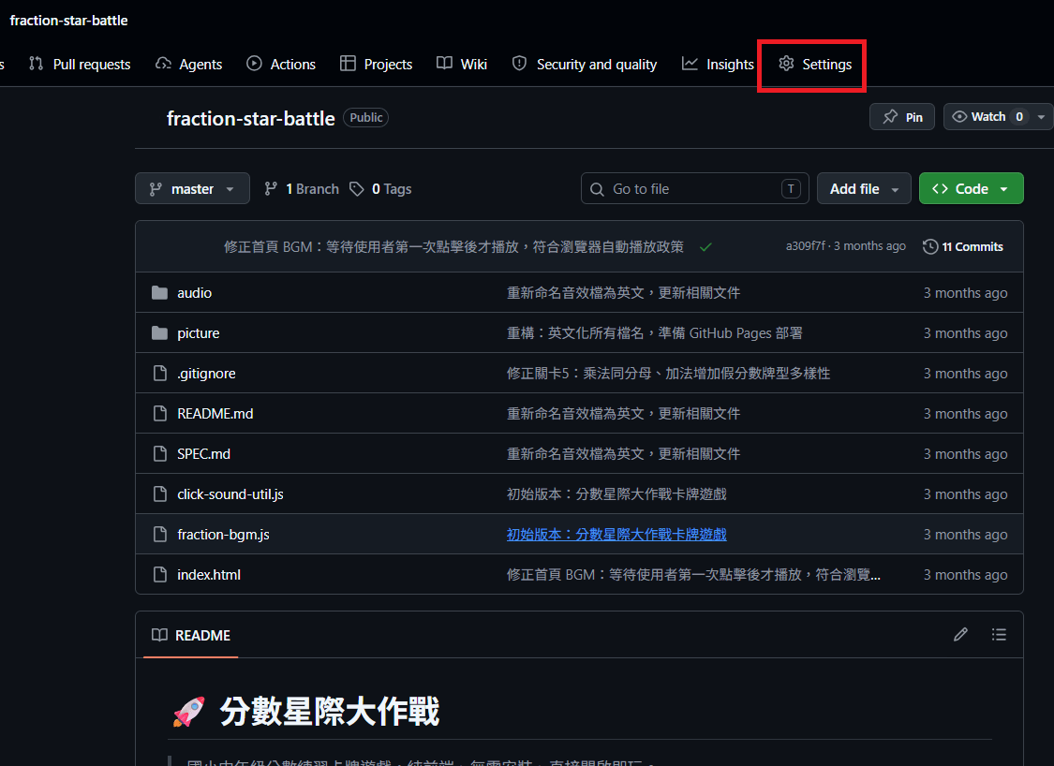Screen dimensions: 1054x766
Task: Click the file icon beside click-sound-util.js
Action: pyautogui.click(x=160, y=493)
